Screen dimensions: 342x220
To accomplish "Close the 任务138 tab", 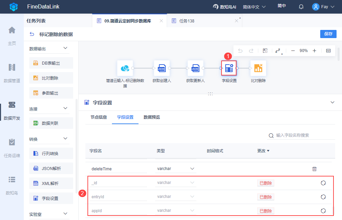I will point(237,21).
